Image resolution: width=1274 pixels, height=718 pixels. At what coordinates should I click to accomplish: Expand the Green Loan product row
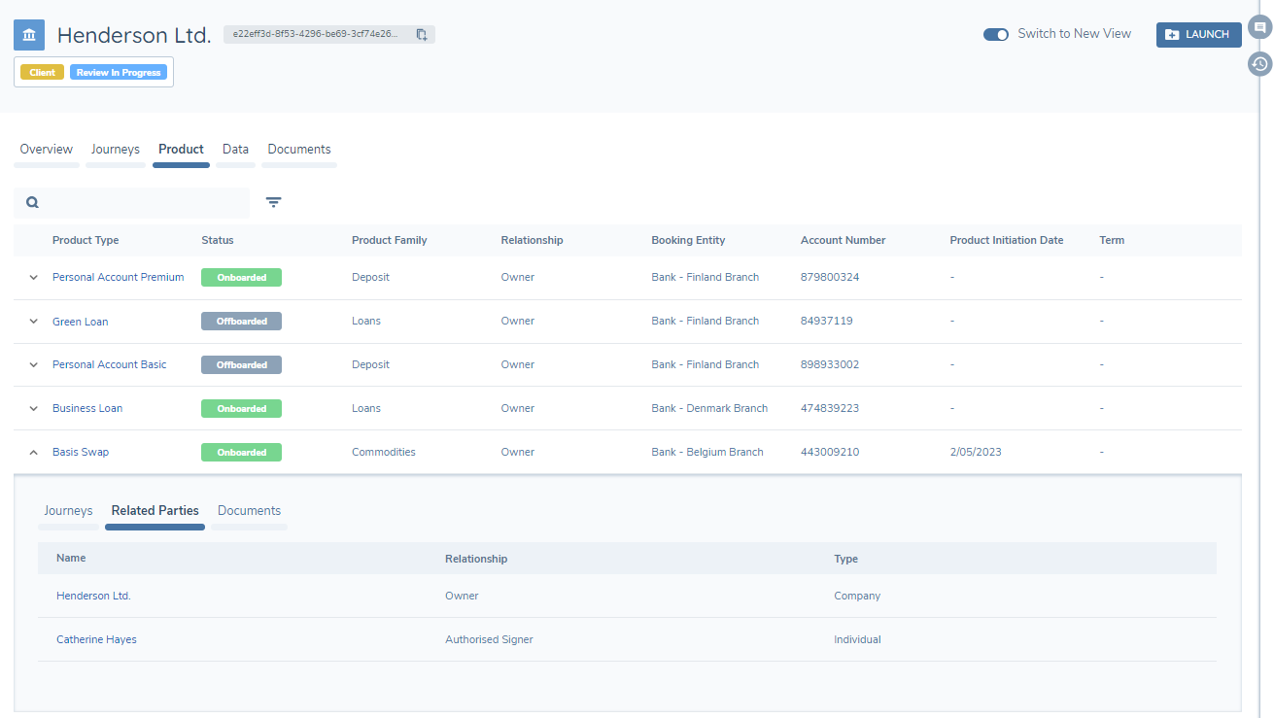click(x=32, y=321)
